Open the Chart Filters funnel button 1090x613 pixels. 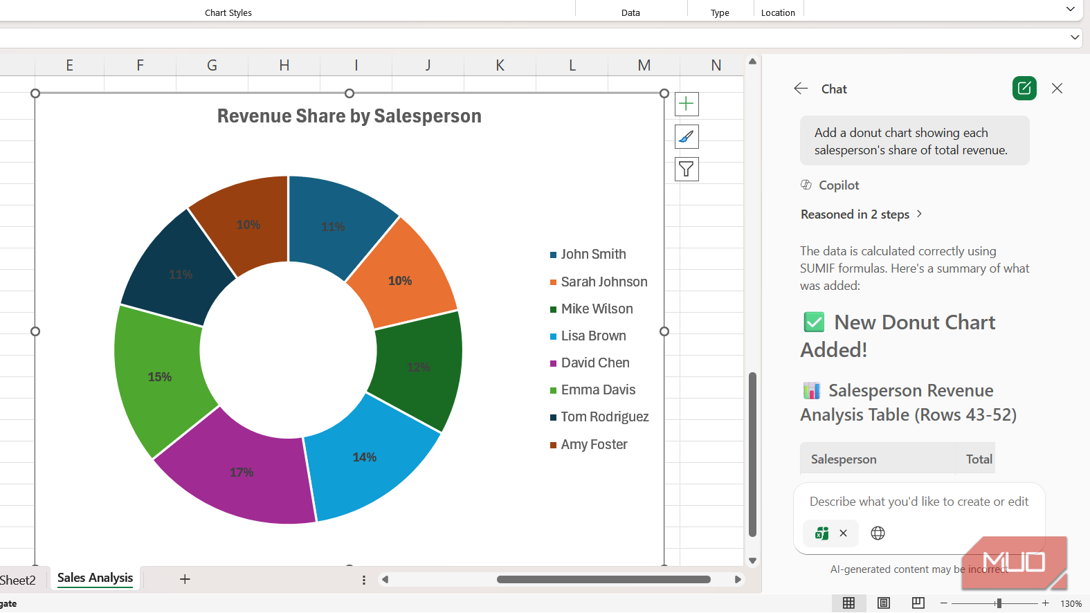point(687,170)
